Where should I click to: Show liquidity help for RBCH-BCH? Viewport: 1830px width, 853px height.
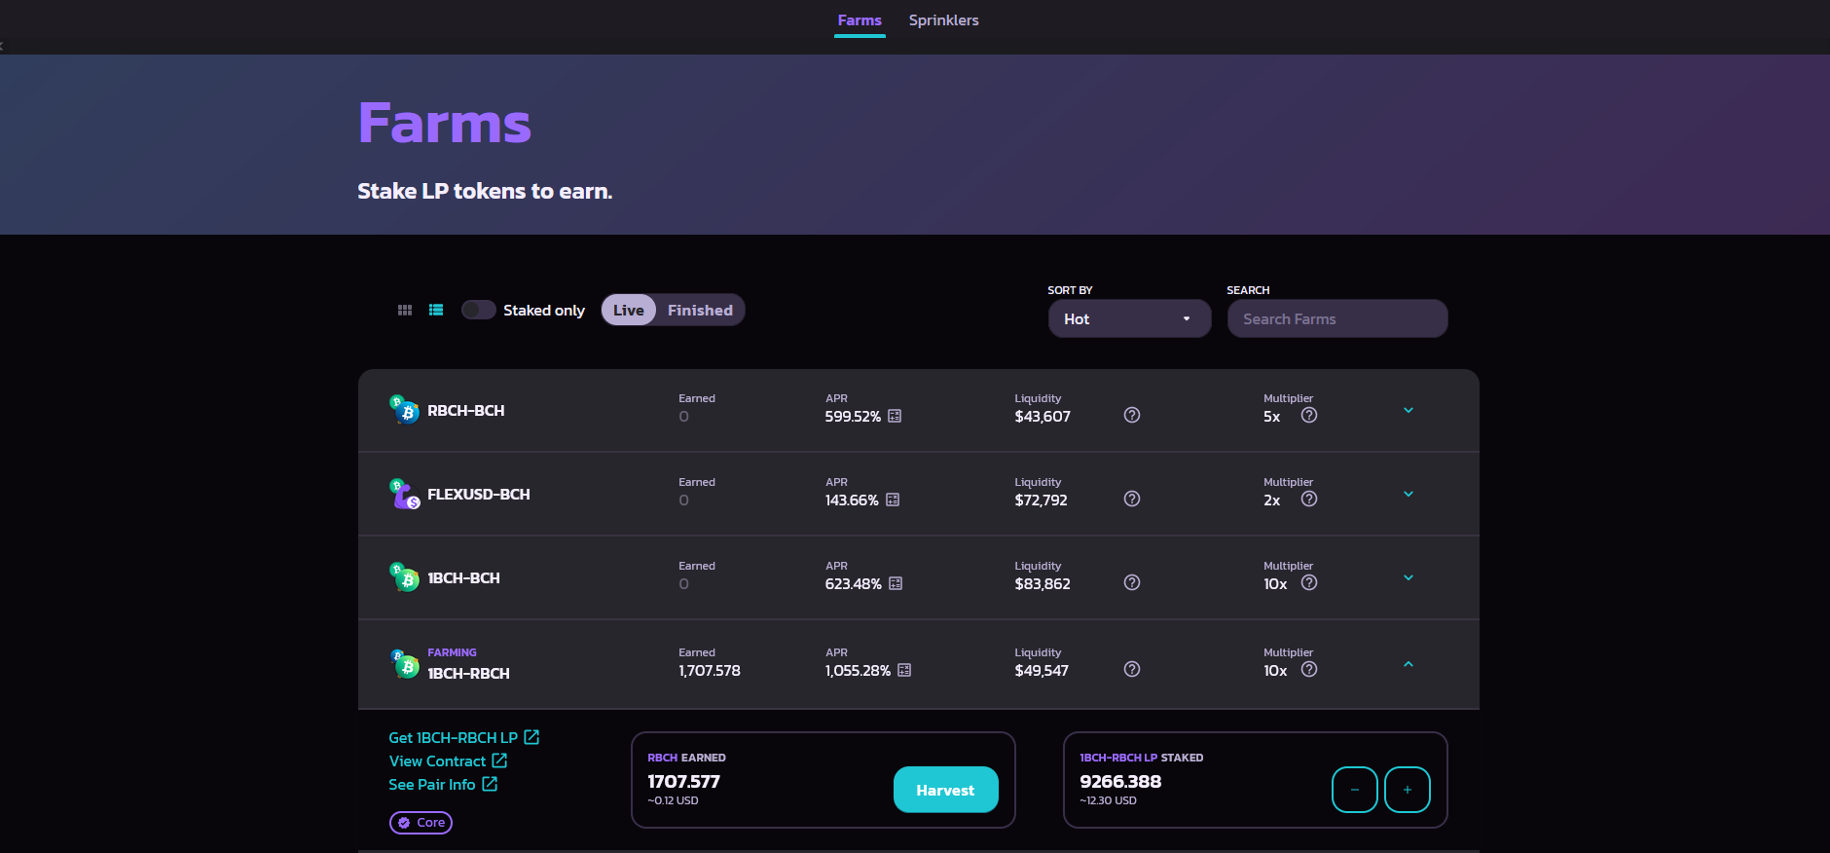1132,415
